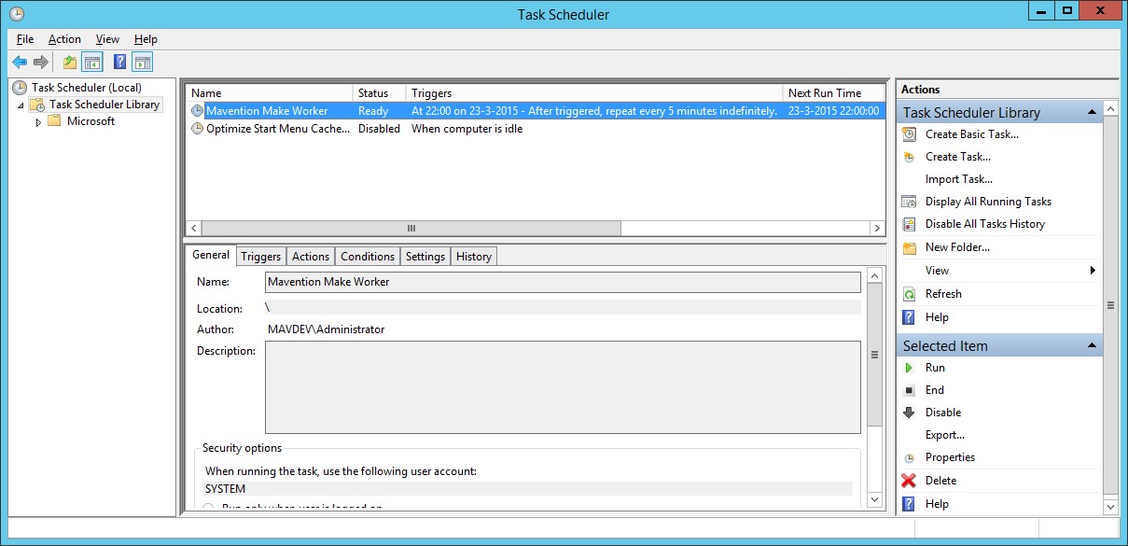Click Import Task... action link
1128x546 pixels.
click(958, 179)
